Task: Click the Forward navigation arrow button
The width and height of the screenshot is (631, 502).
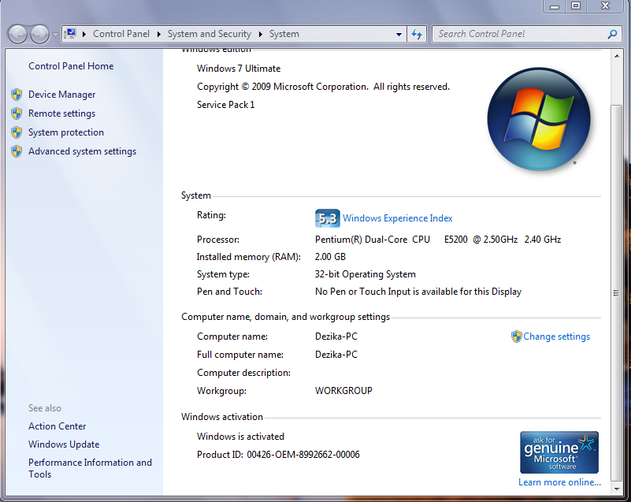Action: tap(39, 34)
